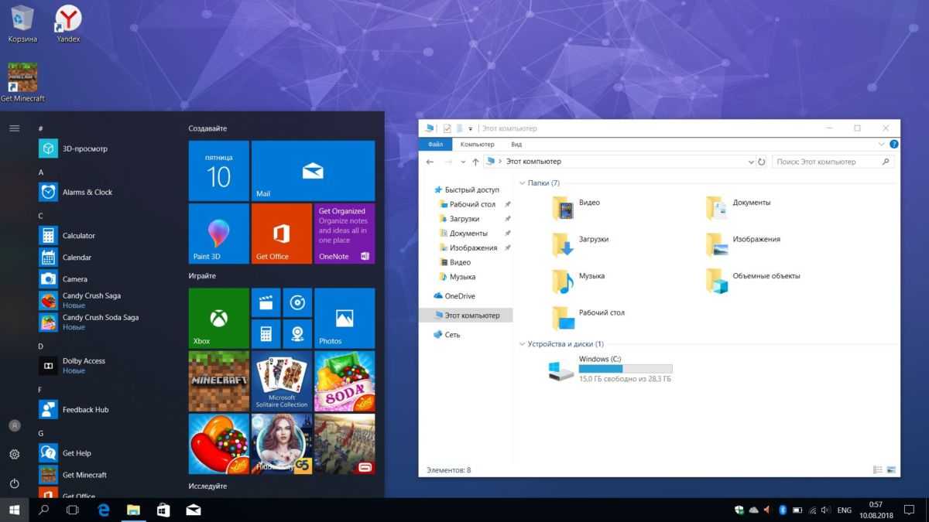Open the Xbox tile in Start menu

(x=218, y=318)
